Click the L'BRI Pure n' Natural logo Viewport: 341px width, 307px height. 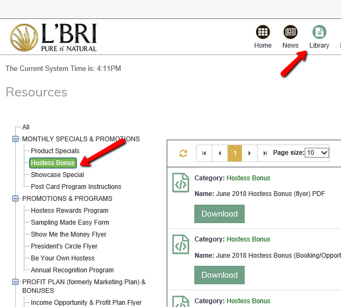point(54,37)
